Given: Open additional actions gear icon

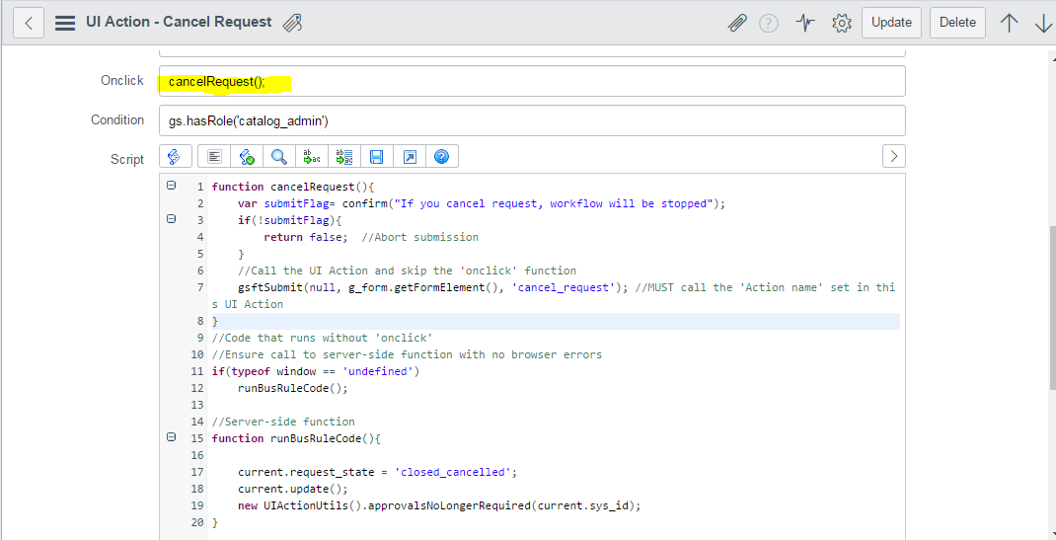Looking at the screenshot, I should pyautogui.click(x=841, y=23).
